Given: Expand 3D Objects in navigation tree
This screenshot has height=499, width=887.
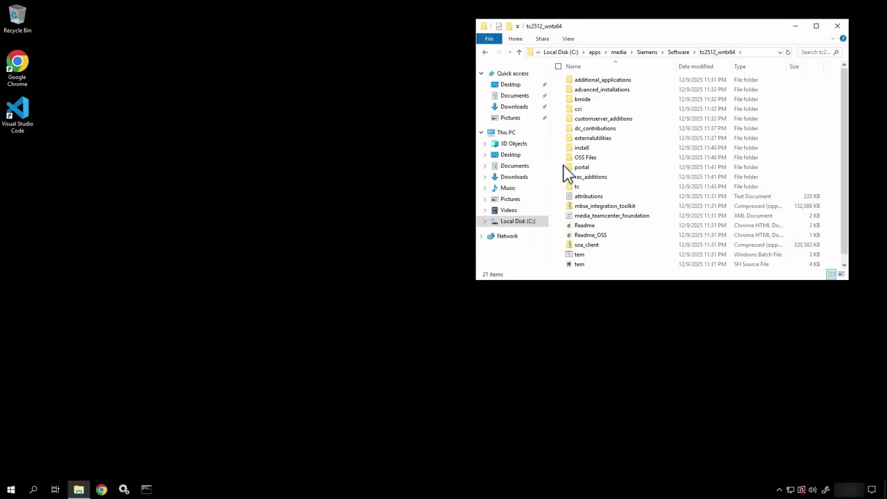Looking at the screenshot, I should (x=484, y=143).
